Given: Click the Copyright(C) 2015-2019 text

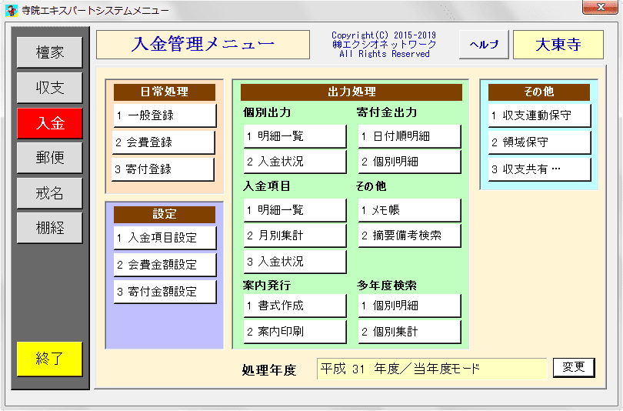Looking at the screenshot, I should [384, 35].
